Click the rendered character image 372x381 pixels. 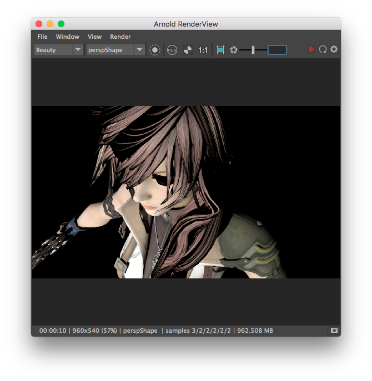pyautogui.click(x=186, y=192)
